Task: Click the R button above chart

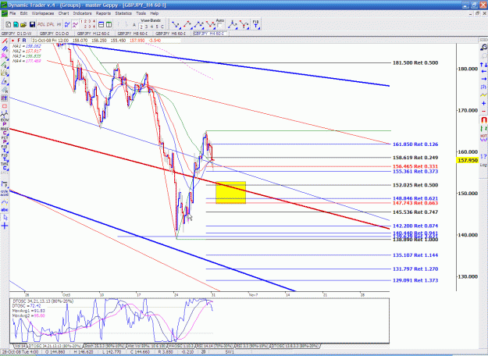Action: [24, 41]
